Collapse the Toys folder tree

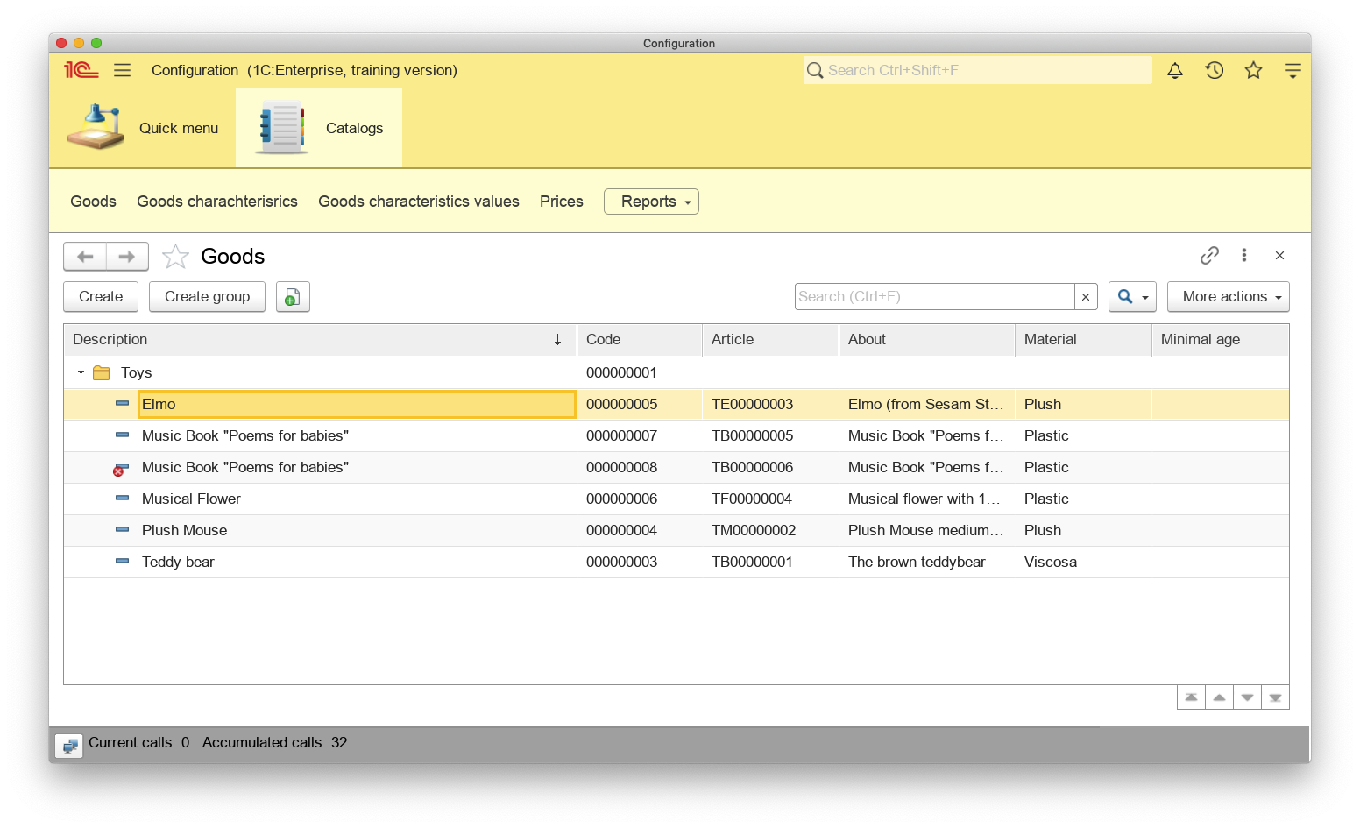coord(81,372)
